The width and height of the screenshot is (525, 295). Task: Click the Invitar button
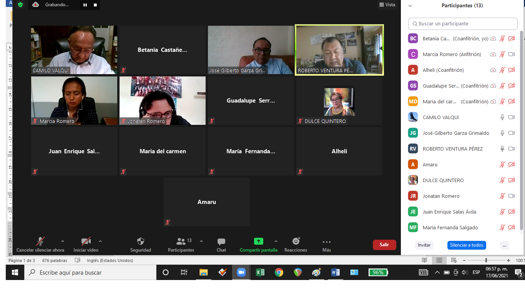point(424,245)
